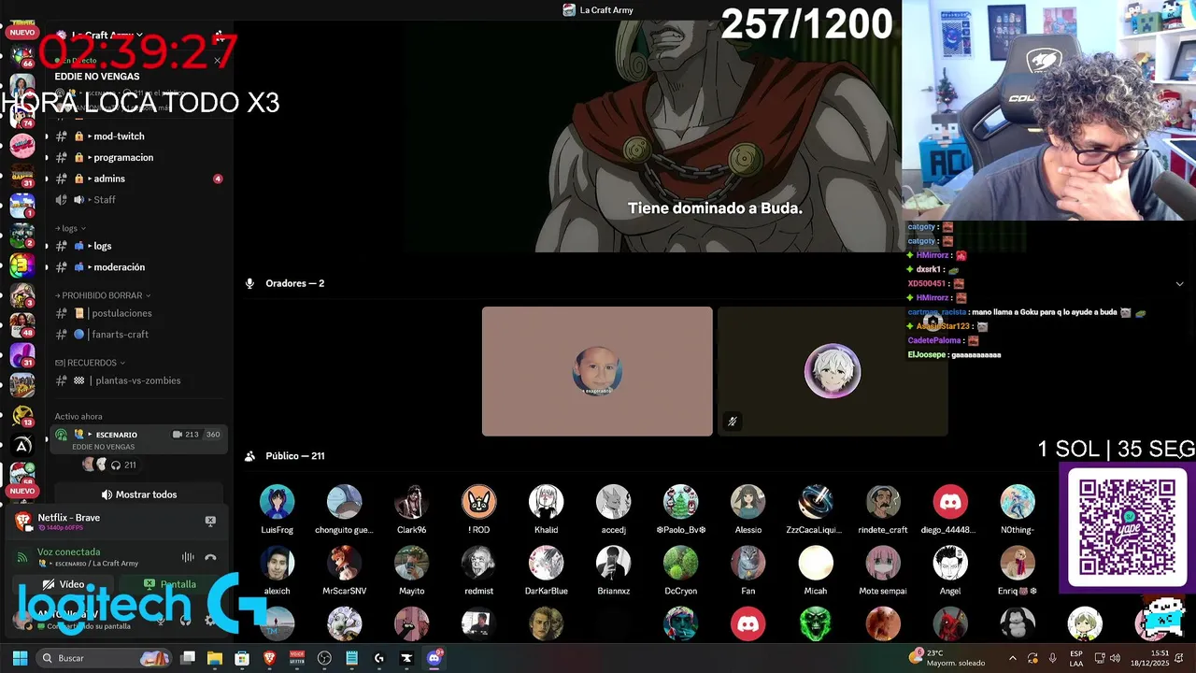Collapse the stage panel with top-right chevron
Viewport: 1196px width, 673px height.
(x=1179, y=283)
